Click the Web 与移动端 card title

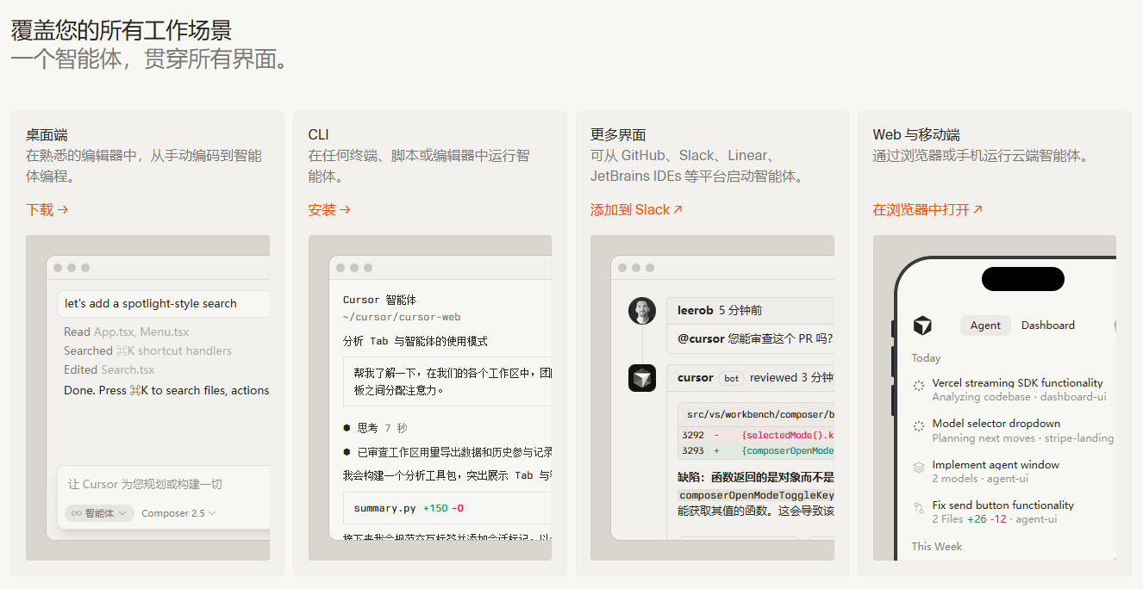(x=915, y=134)
